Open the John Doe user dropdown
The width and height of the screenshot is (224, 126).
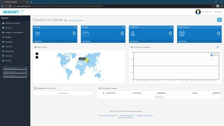pyautogui.click(x=206, y=12)
